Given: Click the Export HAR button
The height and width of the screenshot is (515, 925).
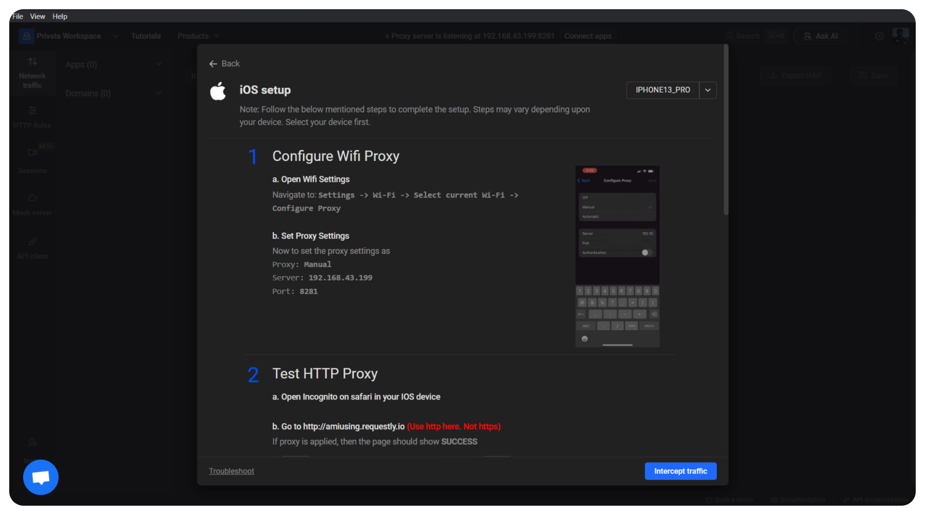Looking at the screenshot, I should coord(795,76).
